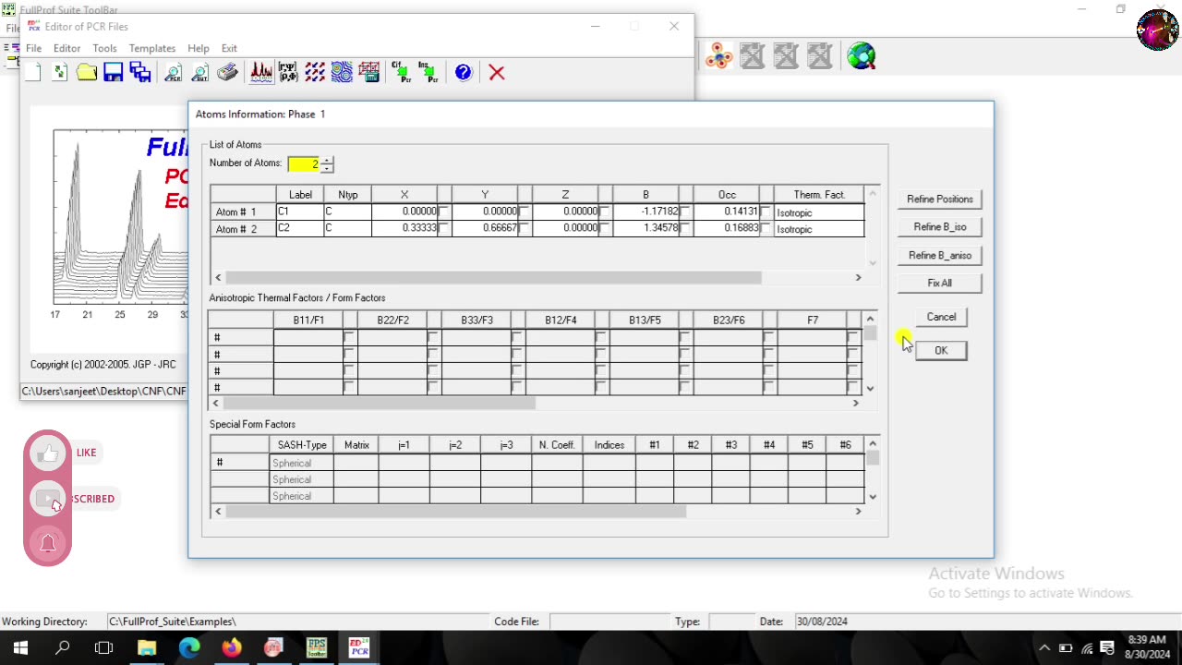
Task: Toggle refine checkbox for Atom 2 X
Action: (444, 228)
